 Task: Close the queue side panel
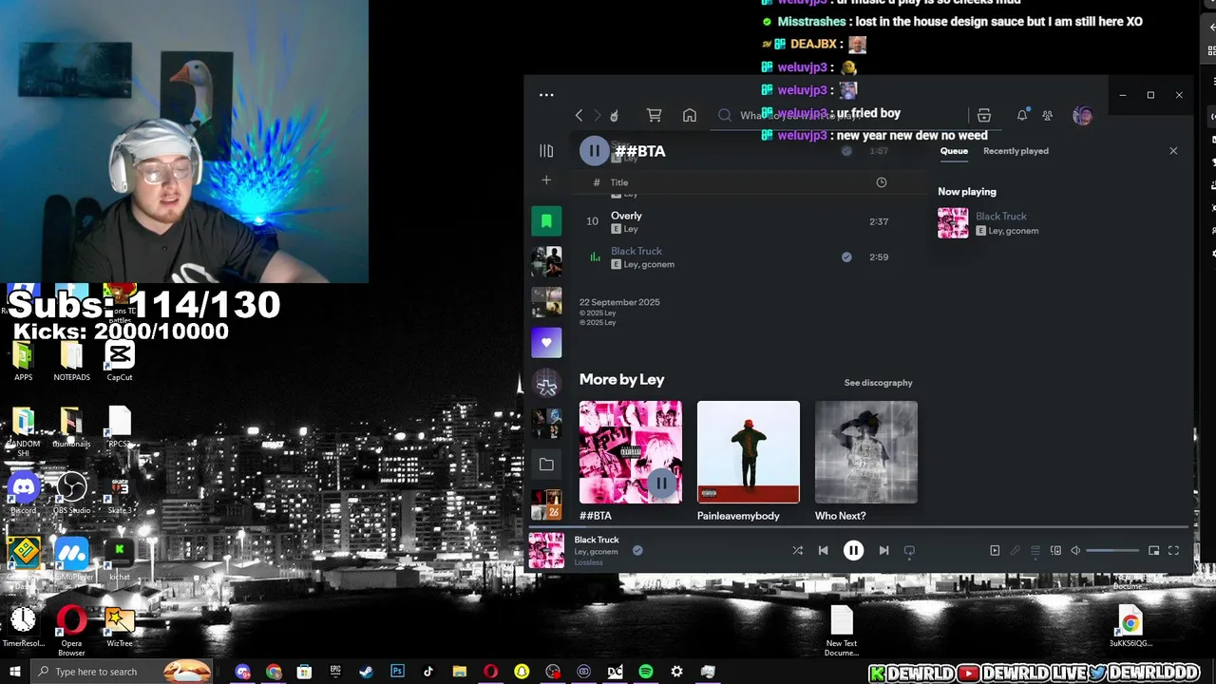(1173, 151)
